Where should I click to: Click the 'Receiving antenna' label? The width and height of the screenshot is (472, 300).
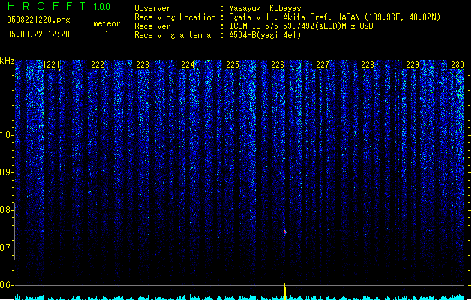point(173,35)
